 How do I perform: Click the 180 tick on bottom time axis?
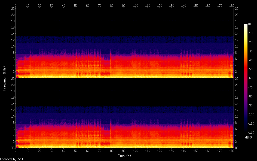(x=232, y=151)
